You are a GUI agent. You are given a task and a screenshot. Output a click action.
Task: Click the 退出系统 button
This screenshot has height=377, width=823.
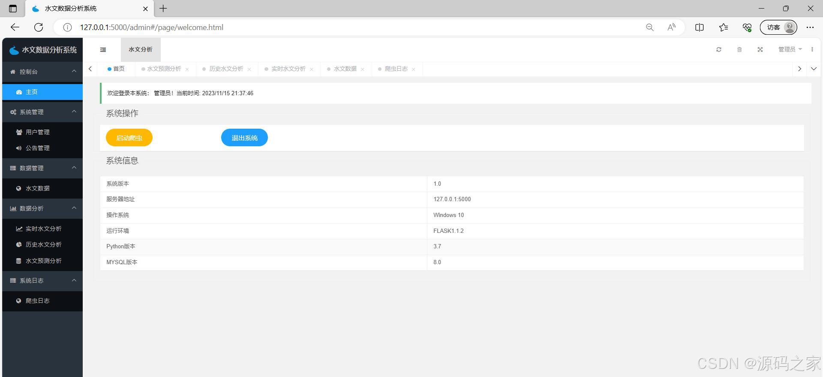[x=244, y=138]
